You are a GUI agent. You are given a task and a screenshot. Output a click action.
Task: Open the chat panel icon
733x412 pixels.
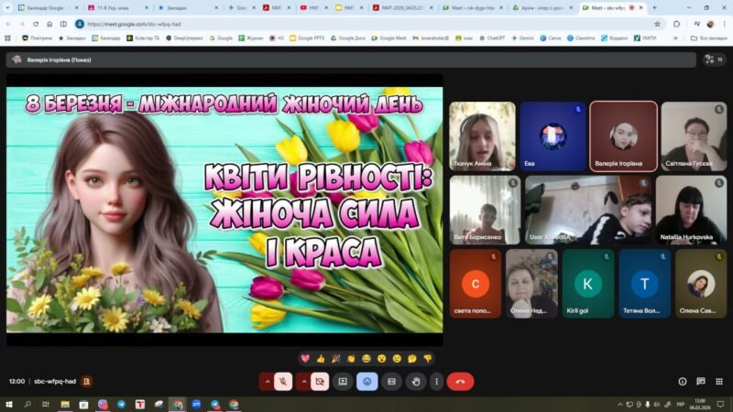[x=701, y=381]
